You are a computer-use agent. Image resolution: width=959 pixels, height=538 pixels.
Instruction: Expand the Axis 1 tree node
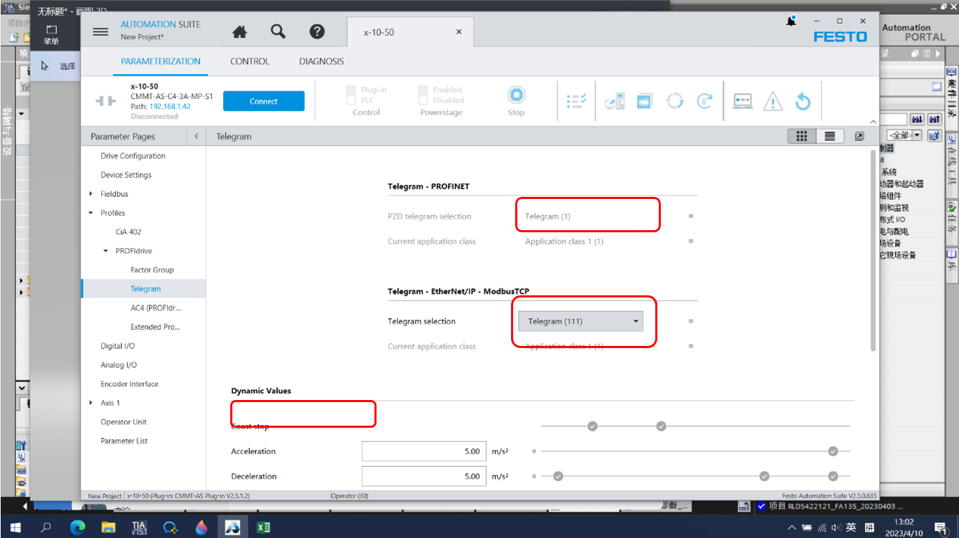pos(91,403)
